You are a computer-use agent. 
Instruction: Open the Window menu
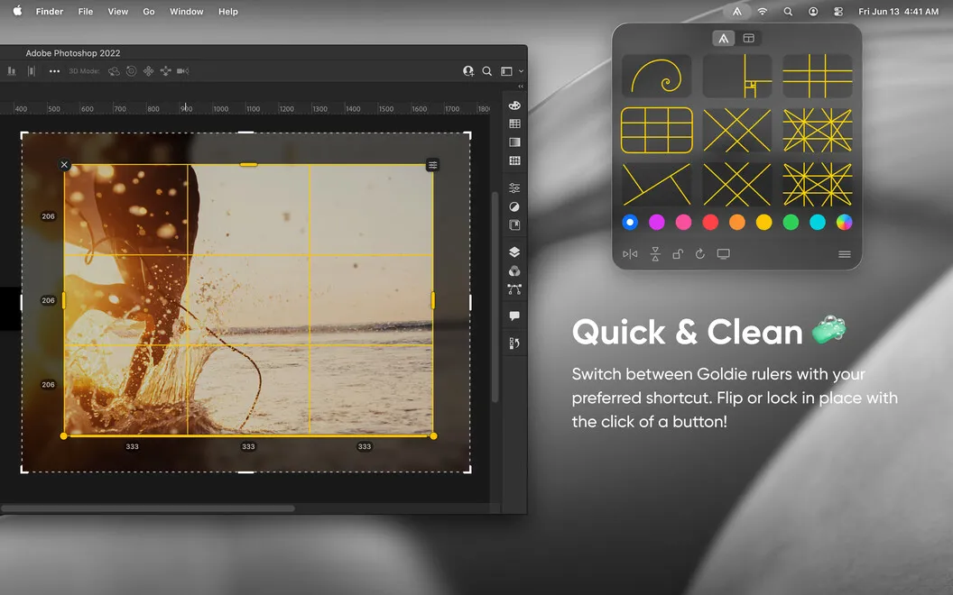pyautogui.click(x=187, y=12)
